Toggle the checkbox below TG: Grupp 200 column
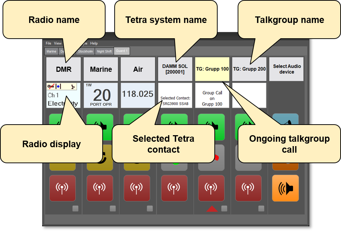The width and height of the screenshot is (341, 231). (261, 208)
